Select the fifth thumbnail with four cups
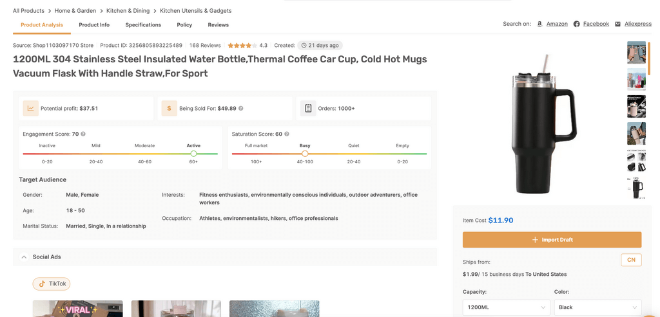This screenshot has height=317, width=660. pos(636,160)
